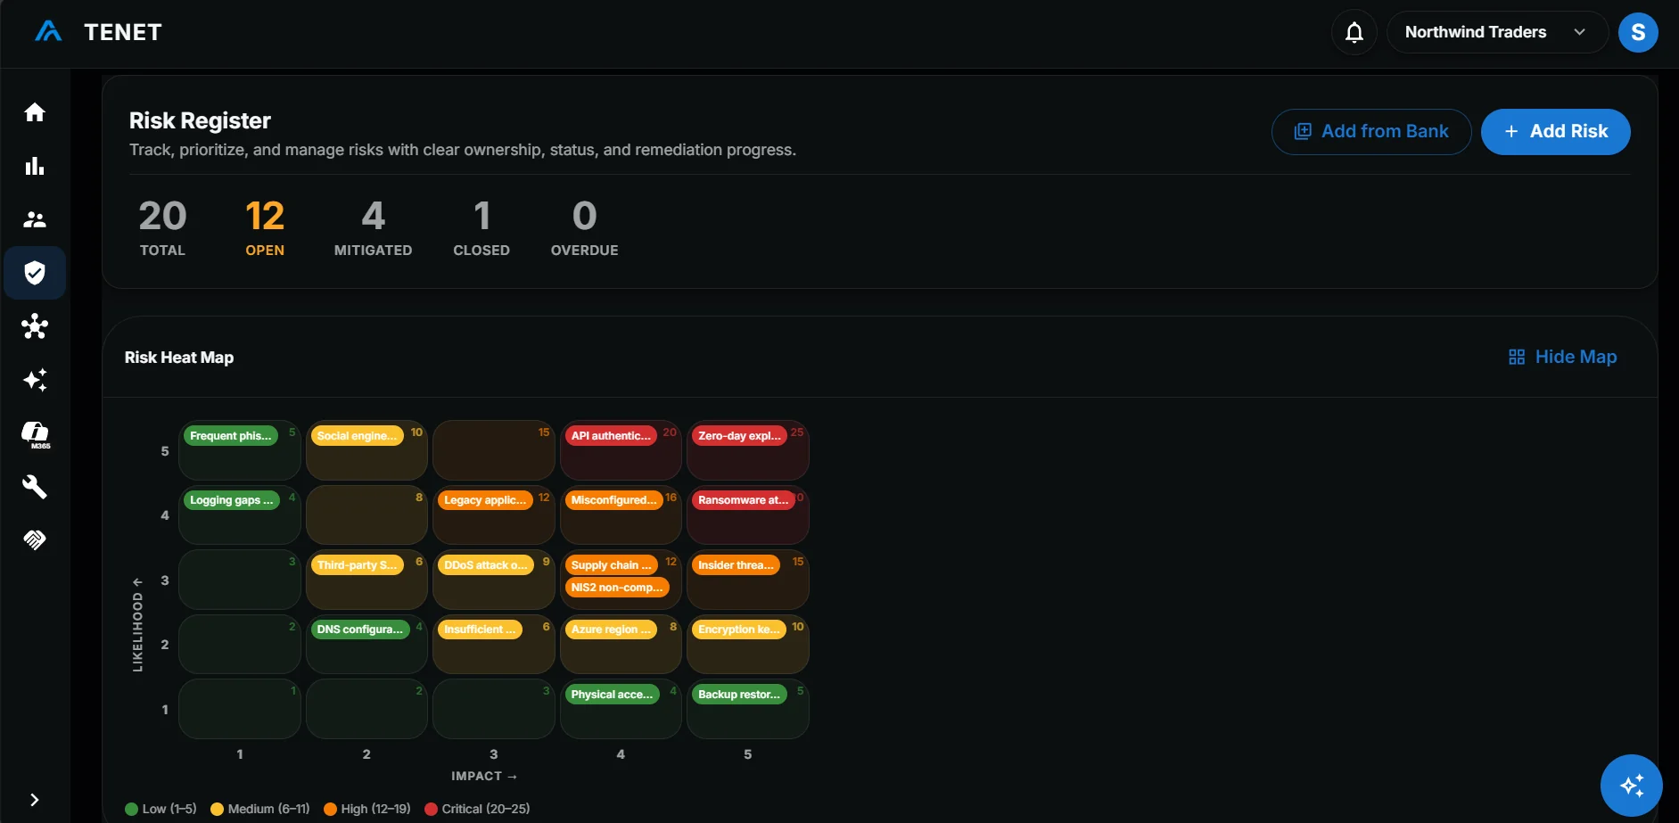Open the Supply chain risk chip
Screen dimensions: 1679x823
point(611,565)
